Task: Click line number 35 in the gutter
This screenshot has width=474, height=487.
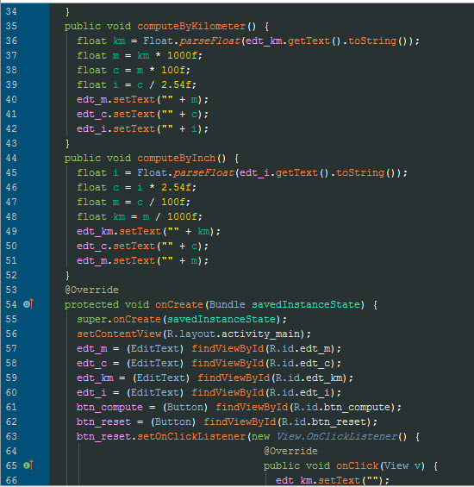Action: point(11,26)
